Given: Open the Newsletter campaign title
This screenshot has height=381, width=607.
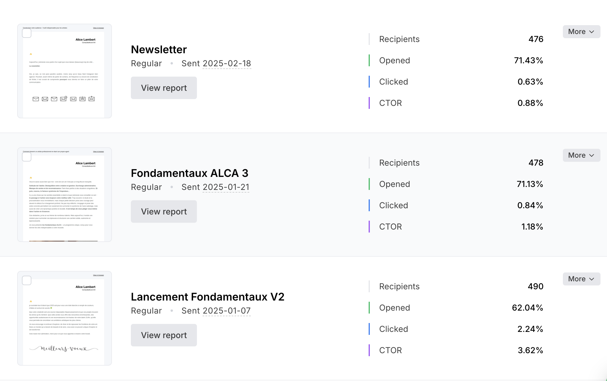Looking at the screenshot, I should click(159, 49).
